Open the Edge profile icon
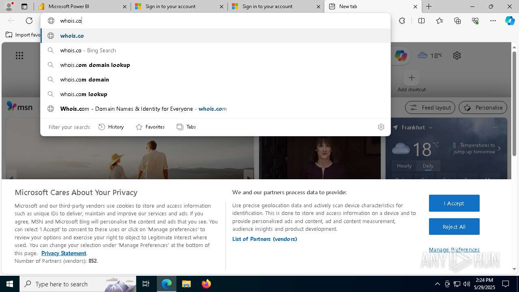 click(x=9, y=6)
